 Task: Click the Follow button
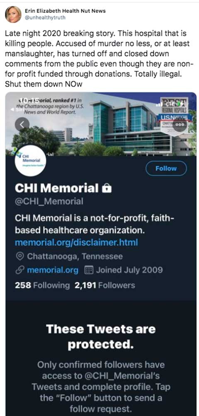(x=166, y=169)
